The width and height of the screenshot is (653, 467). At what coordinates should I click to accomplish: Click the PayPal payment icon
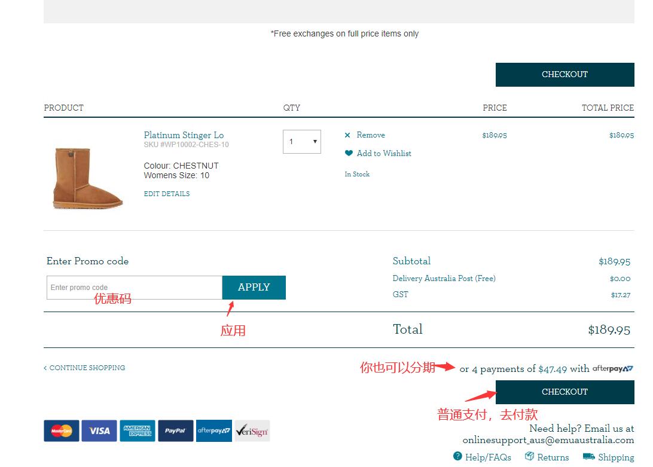pos(175,431)
